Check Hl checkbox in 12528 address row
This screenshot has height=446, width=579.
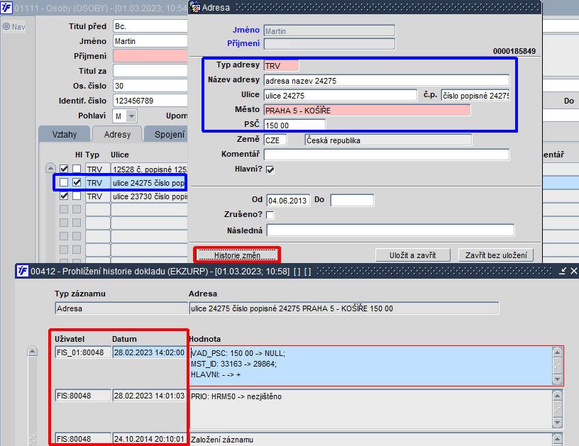pos(77,169)
